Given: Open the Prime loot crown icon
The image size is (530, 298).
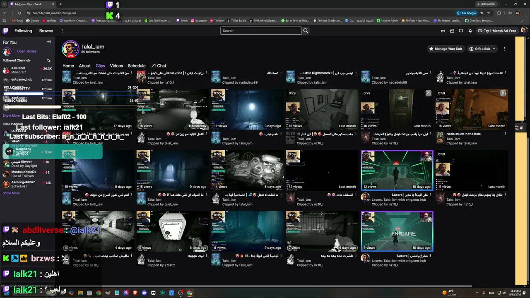Looking at the screenshot, I should pos(443,31).
